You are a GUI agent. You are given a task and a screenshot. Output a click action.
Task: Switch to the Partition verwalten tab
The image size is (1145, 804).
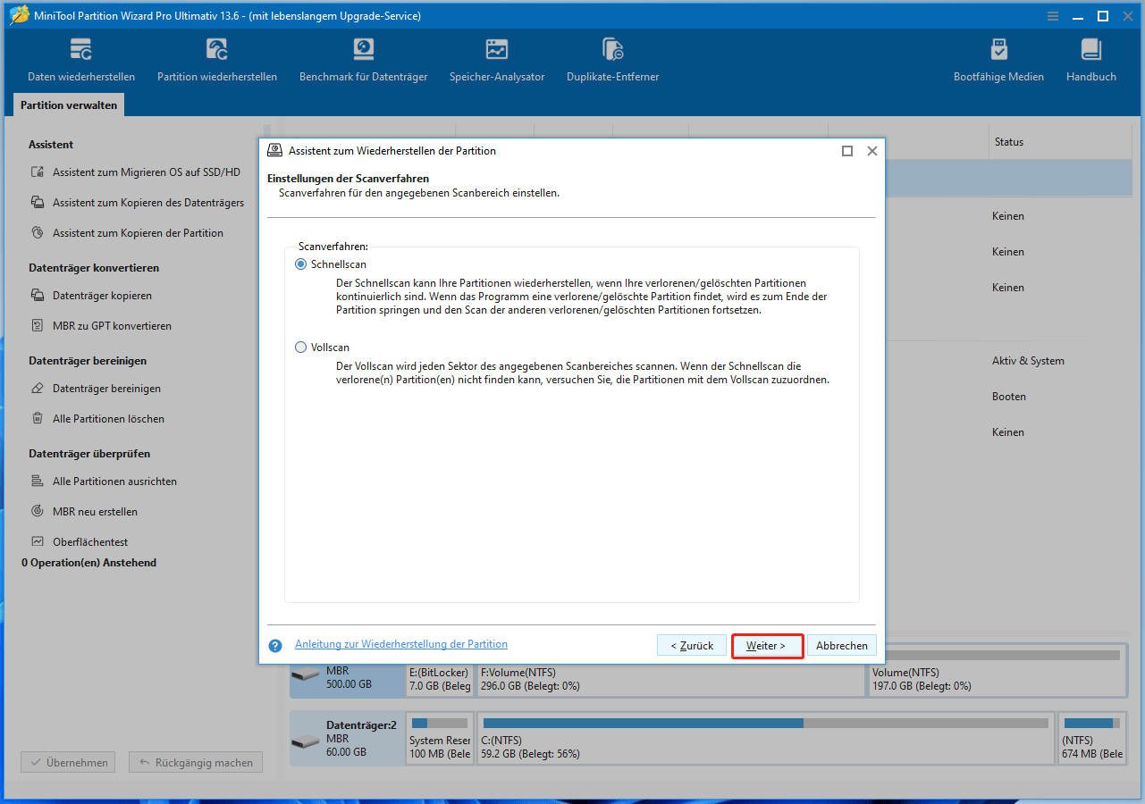pyautogui.click(x=69, y=105)
